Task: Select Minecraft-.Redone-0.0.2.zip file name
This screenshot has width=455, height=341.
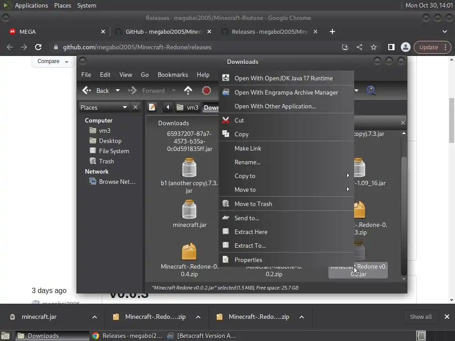Action: pyautogui.click(x=274, y=270)
